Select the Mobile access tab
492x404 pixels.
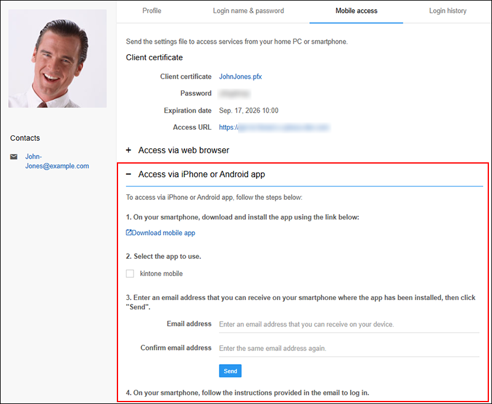356,10
